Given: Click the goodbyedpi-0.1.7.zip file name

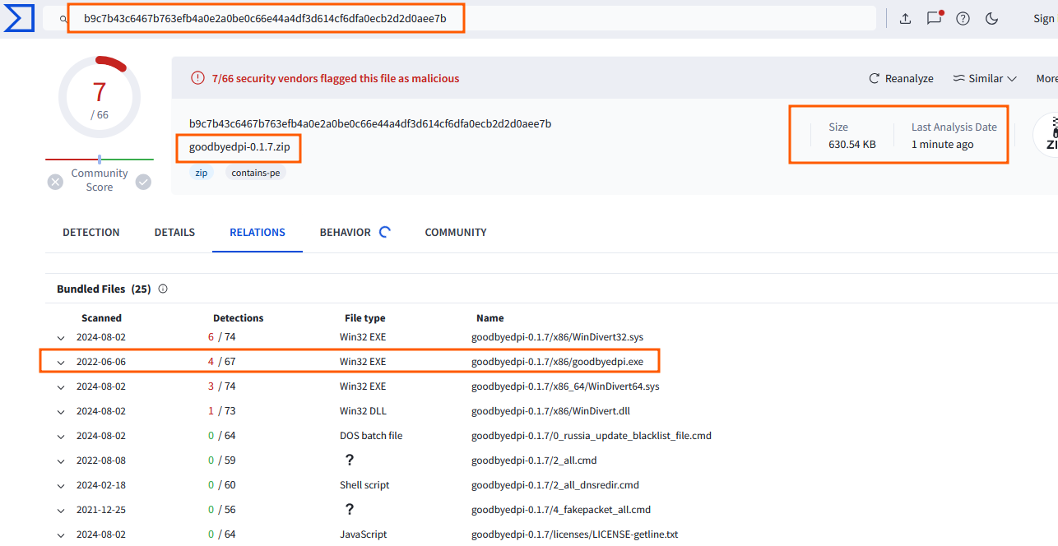Looking at the screenshot, I should [x=239, y=149].
